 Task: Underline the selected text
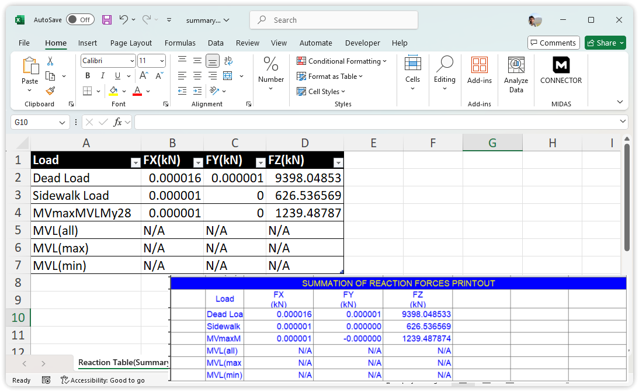(x=117, y=76)
